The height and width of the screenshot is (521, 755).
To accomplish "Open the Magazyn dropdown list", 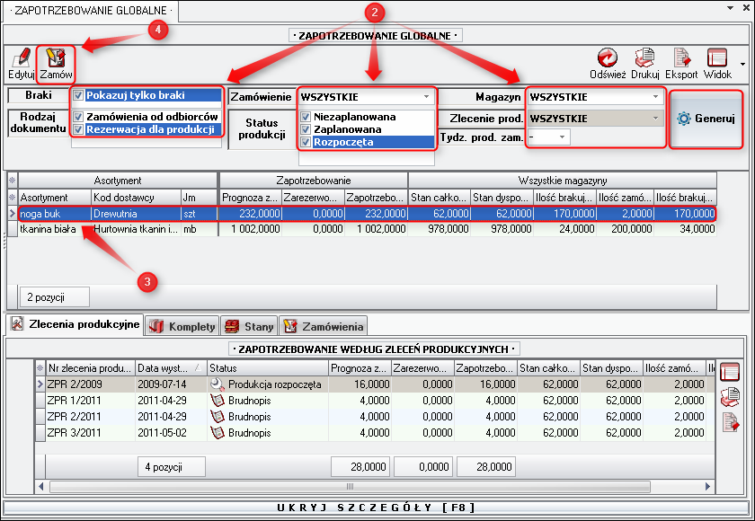I will [655, 96].
